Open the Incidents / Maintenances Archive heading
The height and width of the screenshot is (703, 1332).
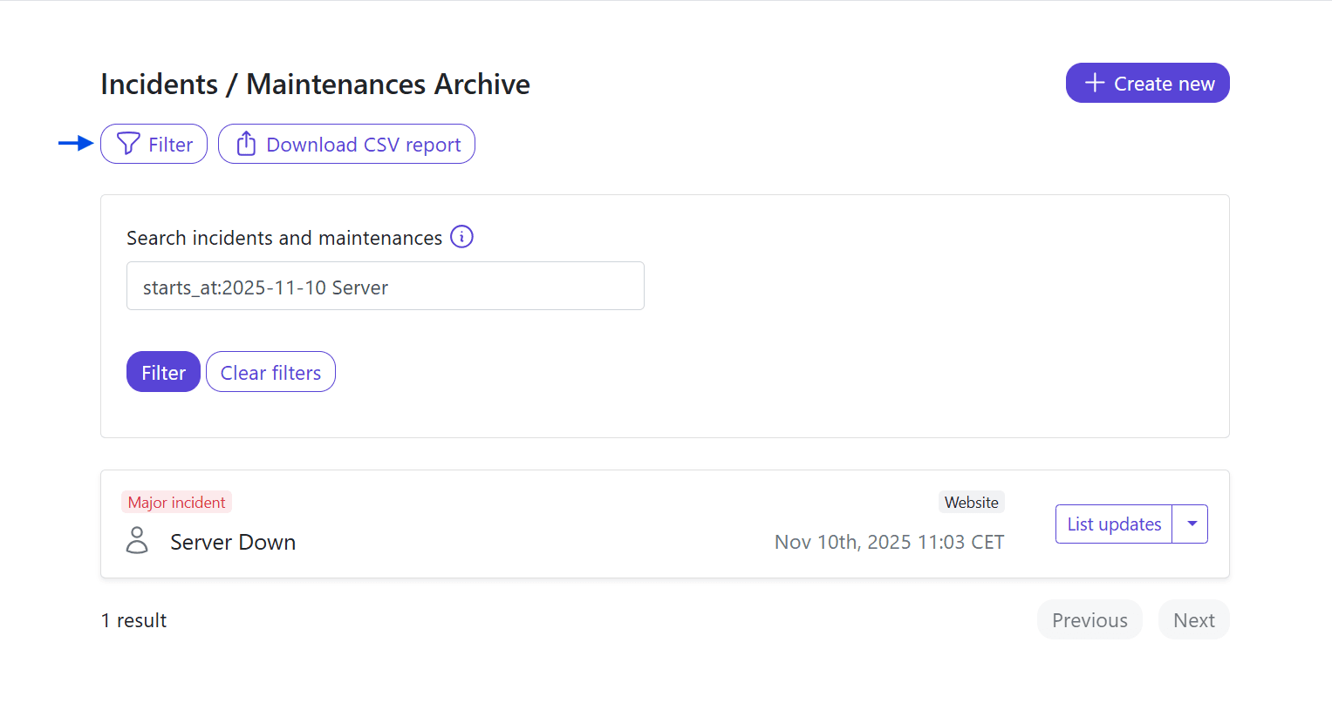[315, 84]
